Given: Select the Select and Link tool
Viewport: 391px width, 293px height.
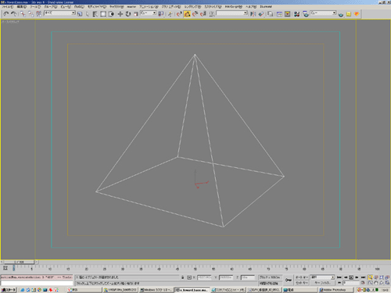Looking at the screenshot, I should tap(23, 14).
